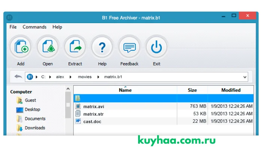Click the B1 logo in title bar
This screenshot has width=262, height=147.
[9, 18]
